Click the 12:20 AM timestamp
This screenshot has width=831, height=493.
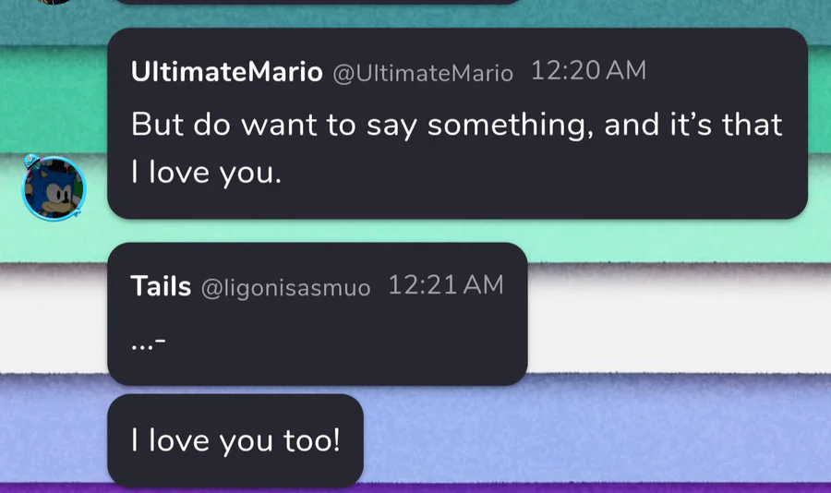coord(588,71)
